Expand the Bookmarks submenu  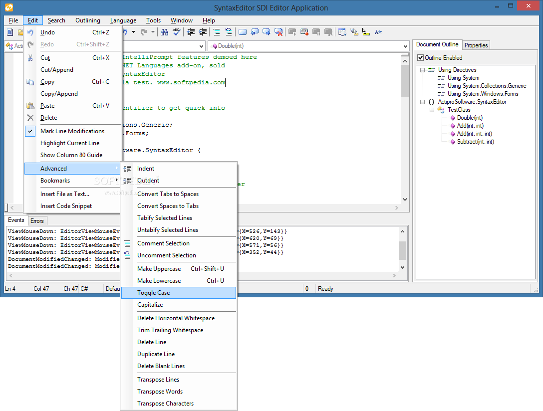[x=73, y=181]
